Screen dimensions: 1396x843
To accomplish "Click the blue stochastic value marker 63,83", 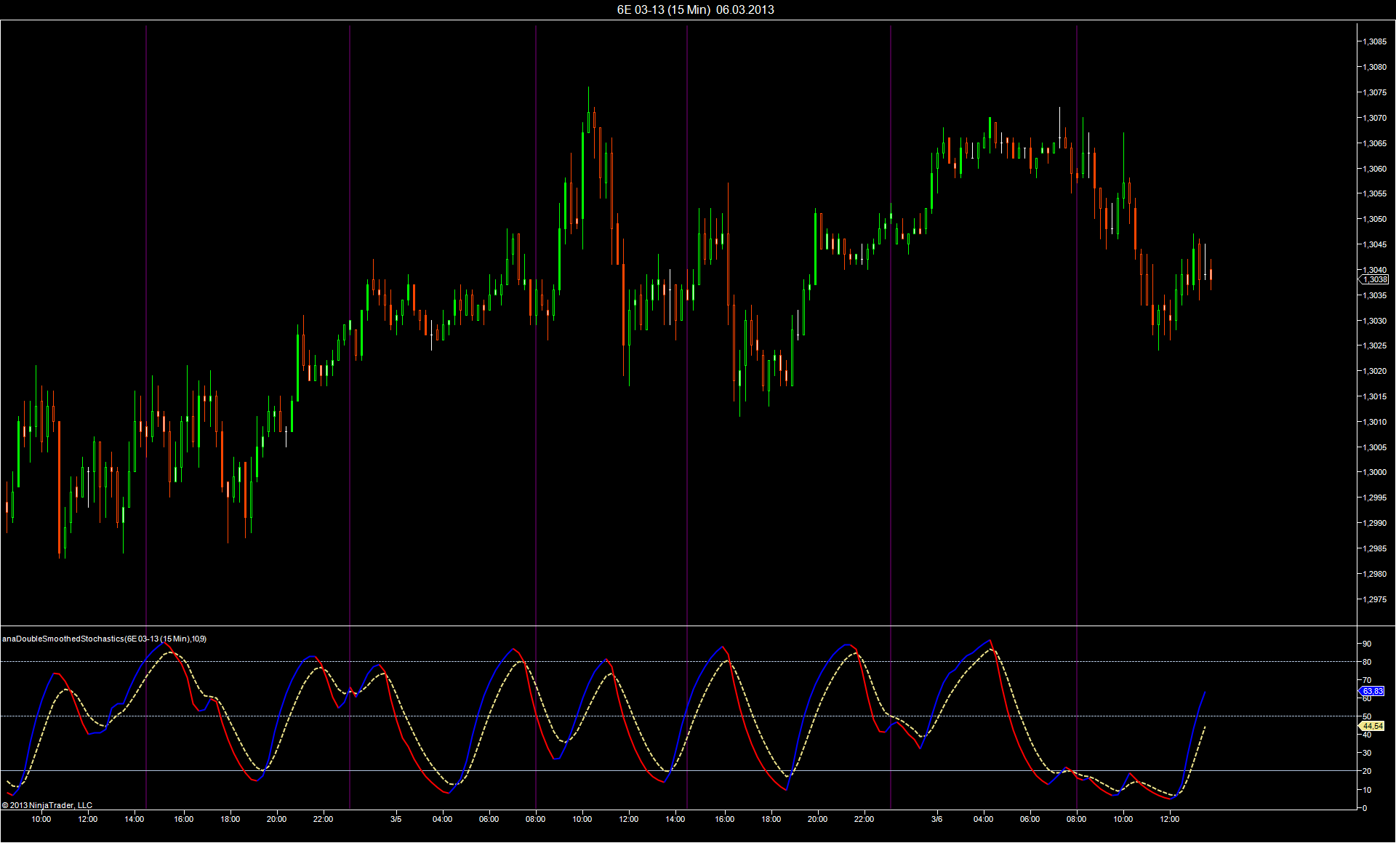I will (1372, 691).
